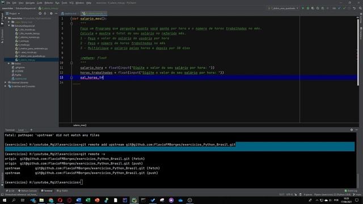
Task: Click Python interpreter status bar widget
Action: [x=332, y=194]
